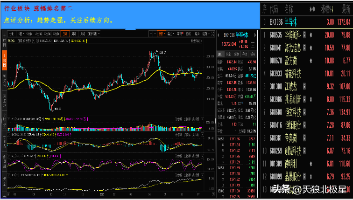The width and height of the screenshot is (353, 200).
Task: Toggle the R marker next to 华海诚科
Action: [304, 35]
